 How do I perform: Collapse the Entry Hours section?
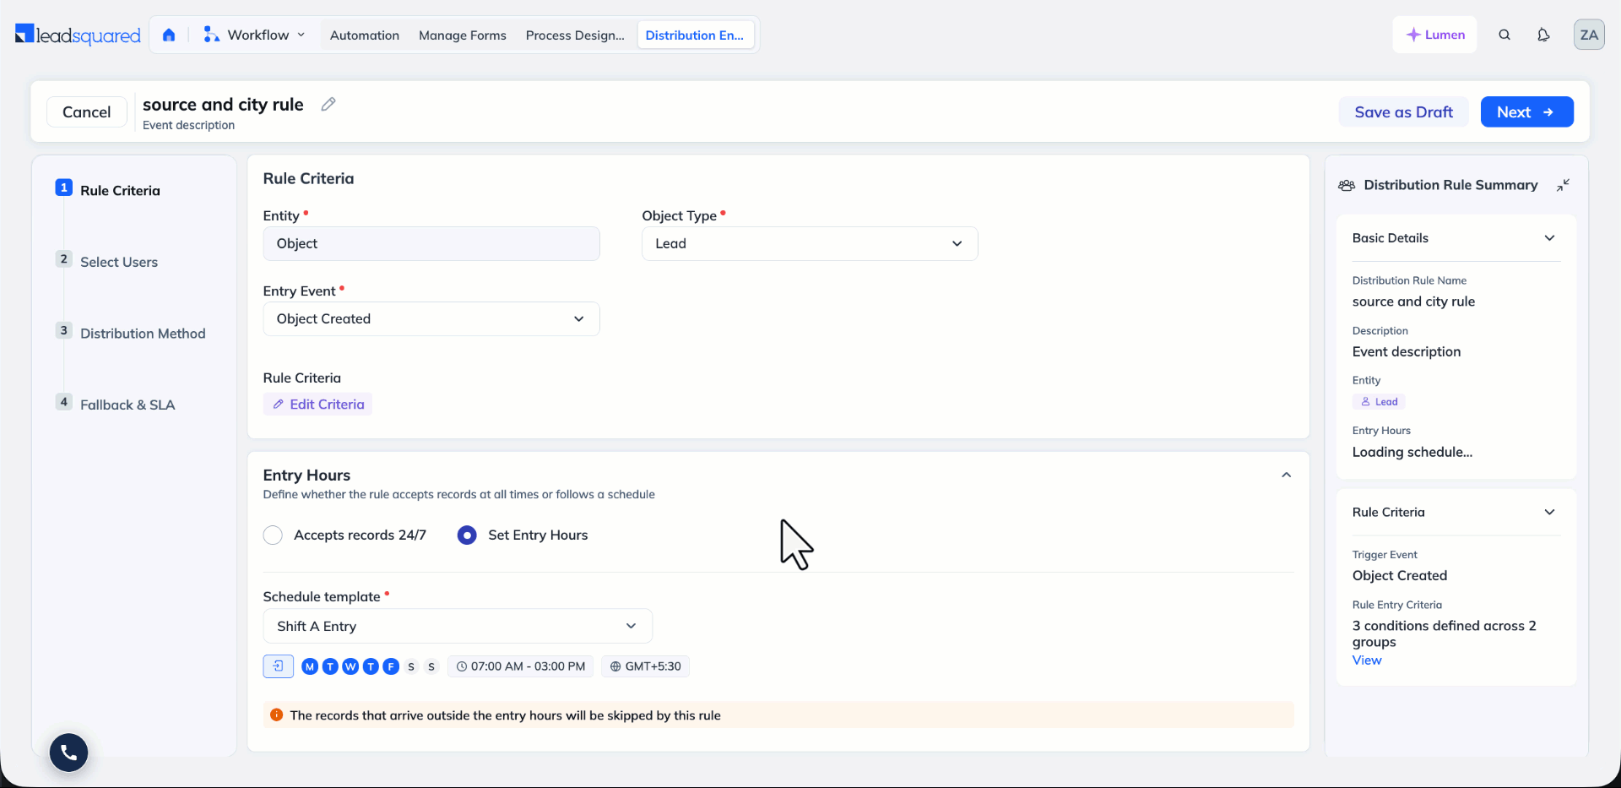[1286, 475]
